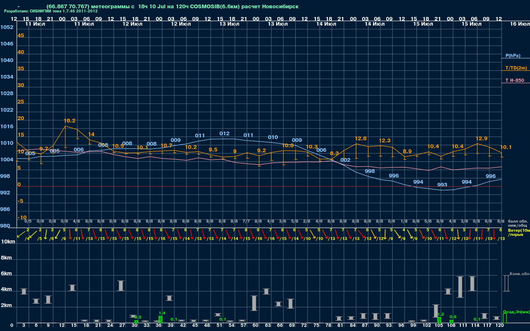Click the 35 temperature axis label
Viewport: 530px width, 331px height.
point(21,69)
